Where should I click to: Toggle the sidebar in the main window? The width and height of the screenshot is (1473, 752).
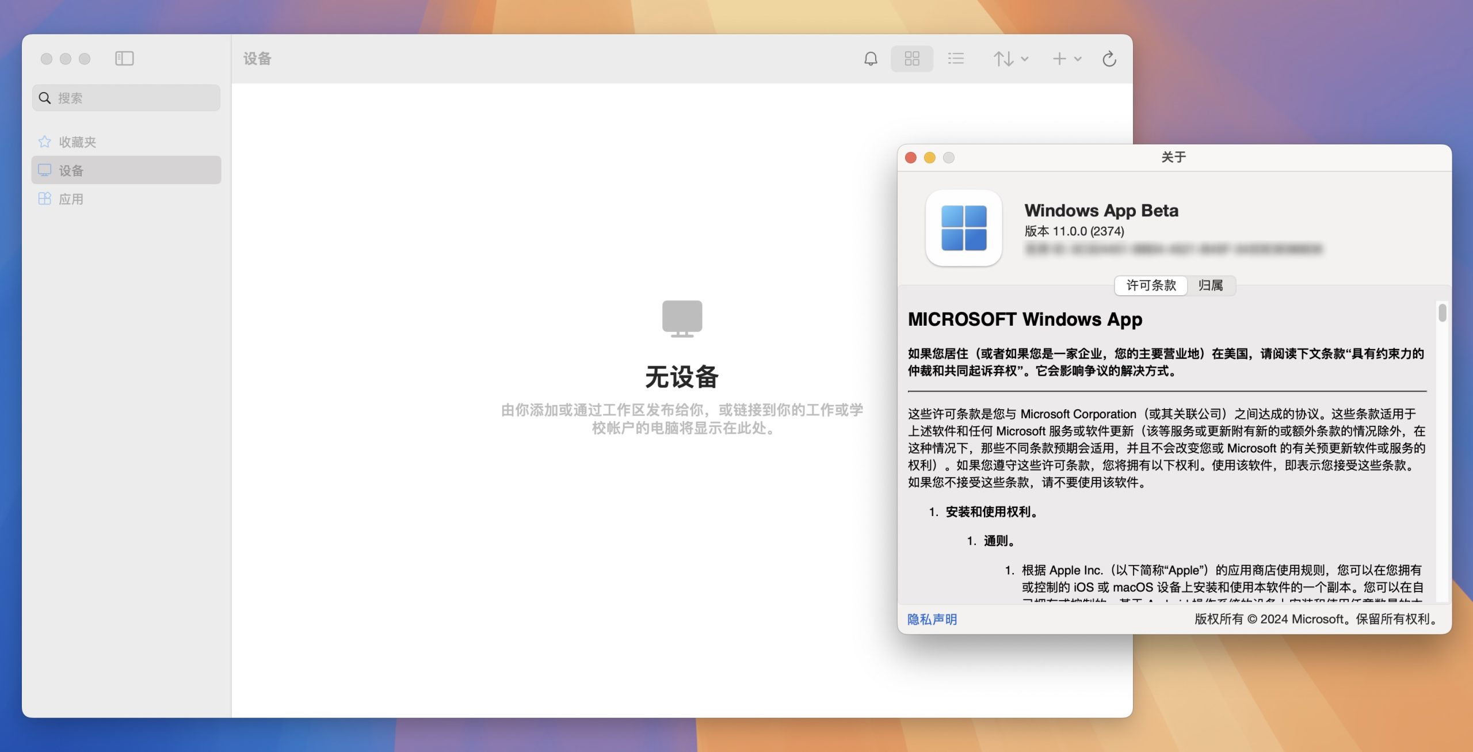click(124, 59)
